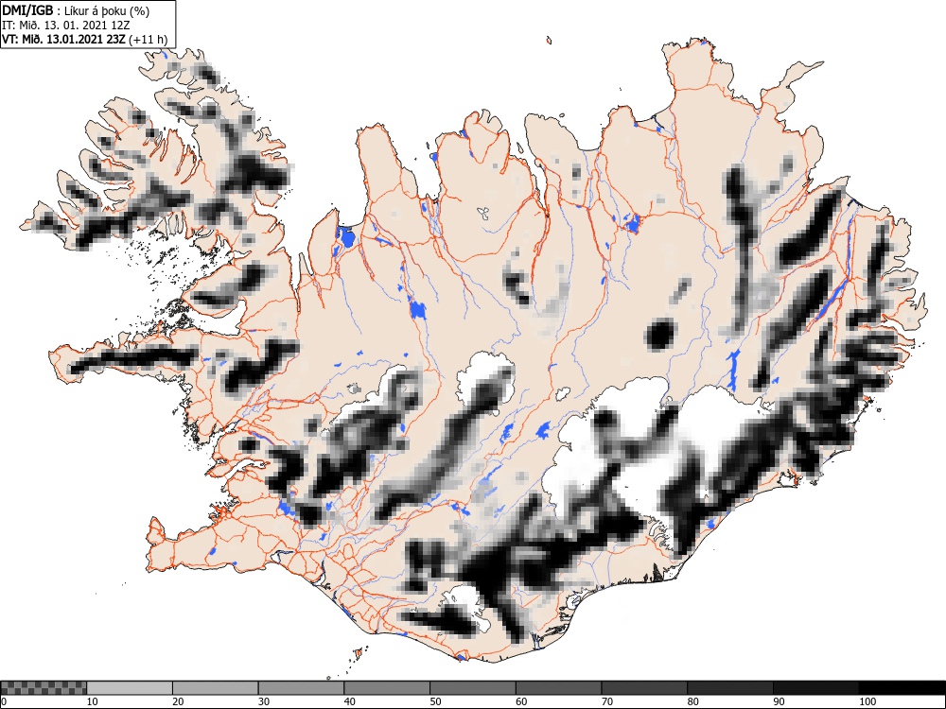Click the legend label "30"

[264, 701]
